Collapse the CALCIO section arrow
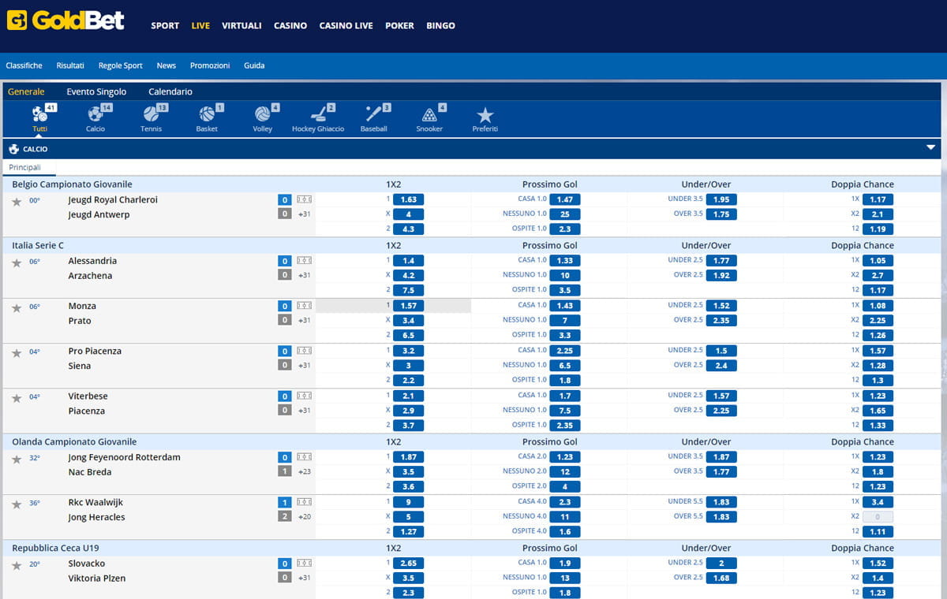 931,147
